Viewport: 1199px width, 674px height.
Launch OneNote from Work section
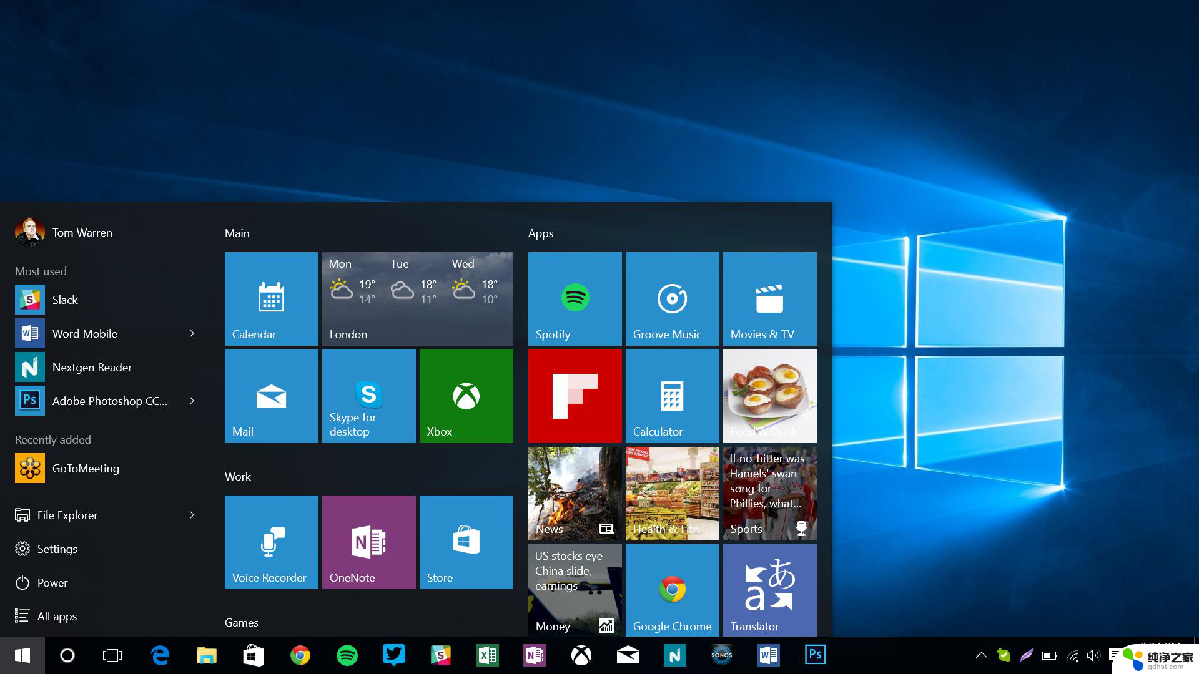click(x=369, y=542)
